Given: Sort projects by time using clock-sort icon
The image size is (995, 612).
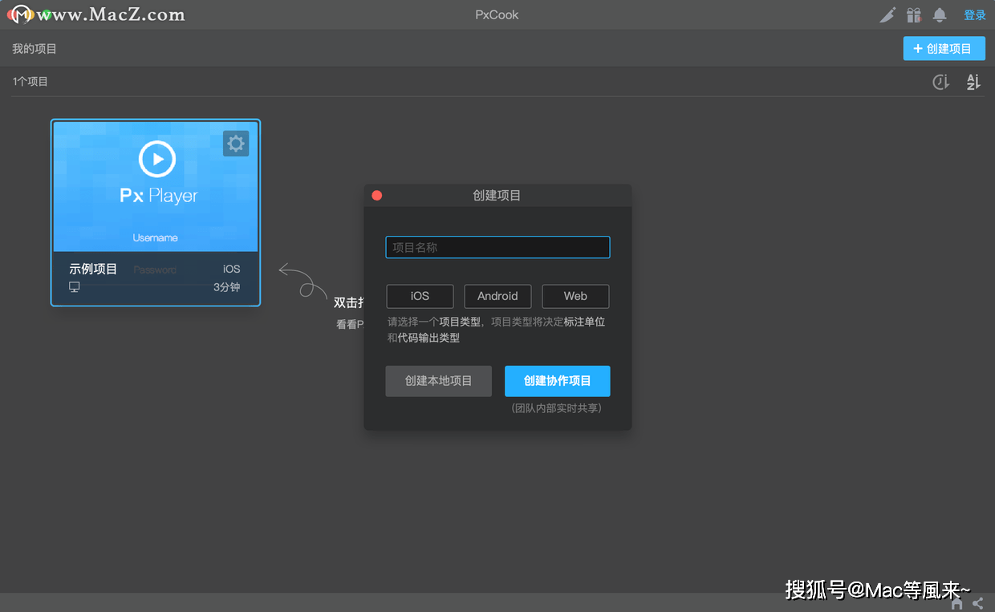Looking at the screenshot, I should click(x=940, y=81).
